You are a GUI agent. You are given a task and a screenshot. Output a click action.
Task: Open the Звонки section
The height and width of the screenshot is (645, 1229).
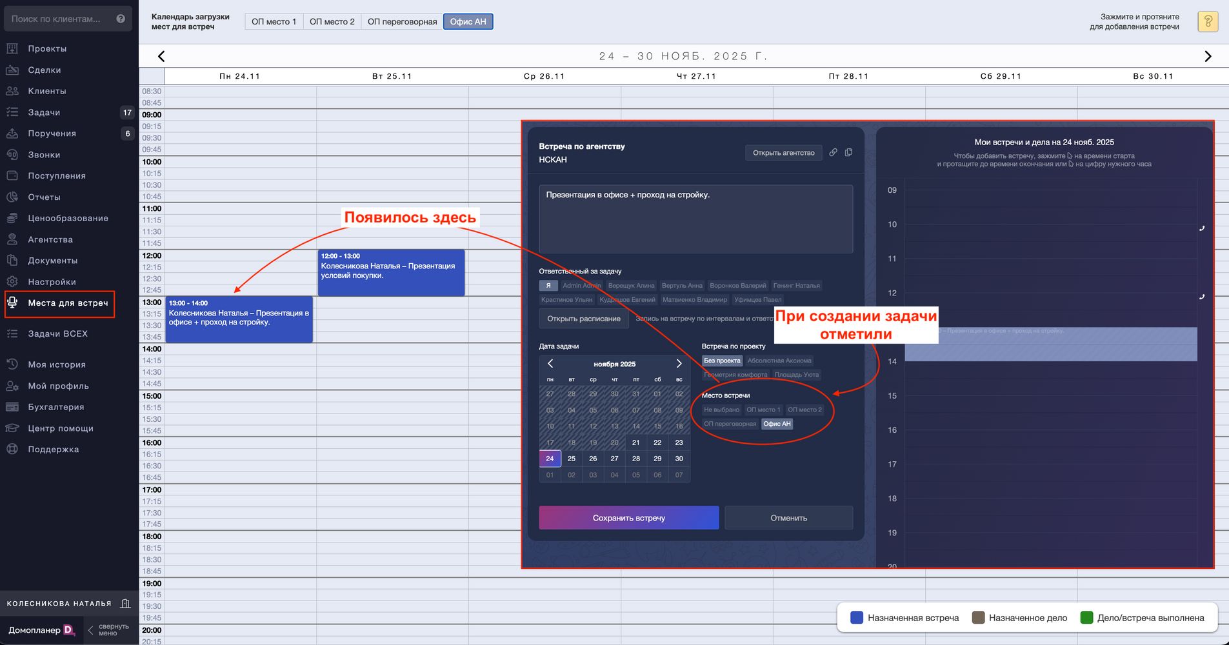pyautogui.click(x=44, y=155)
